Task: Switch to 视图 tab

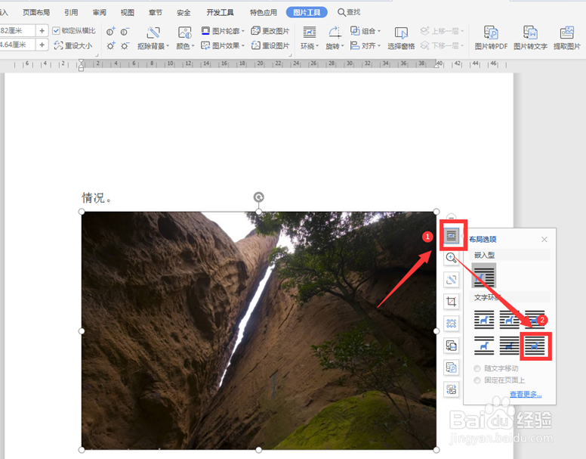Action: [127, 12]
